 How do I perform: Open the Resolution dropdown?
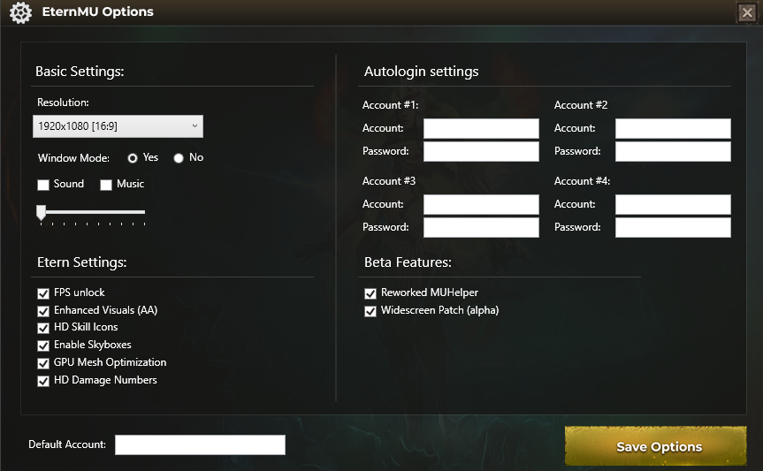tap(118, 126)
